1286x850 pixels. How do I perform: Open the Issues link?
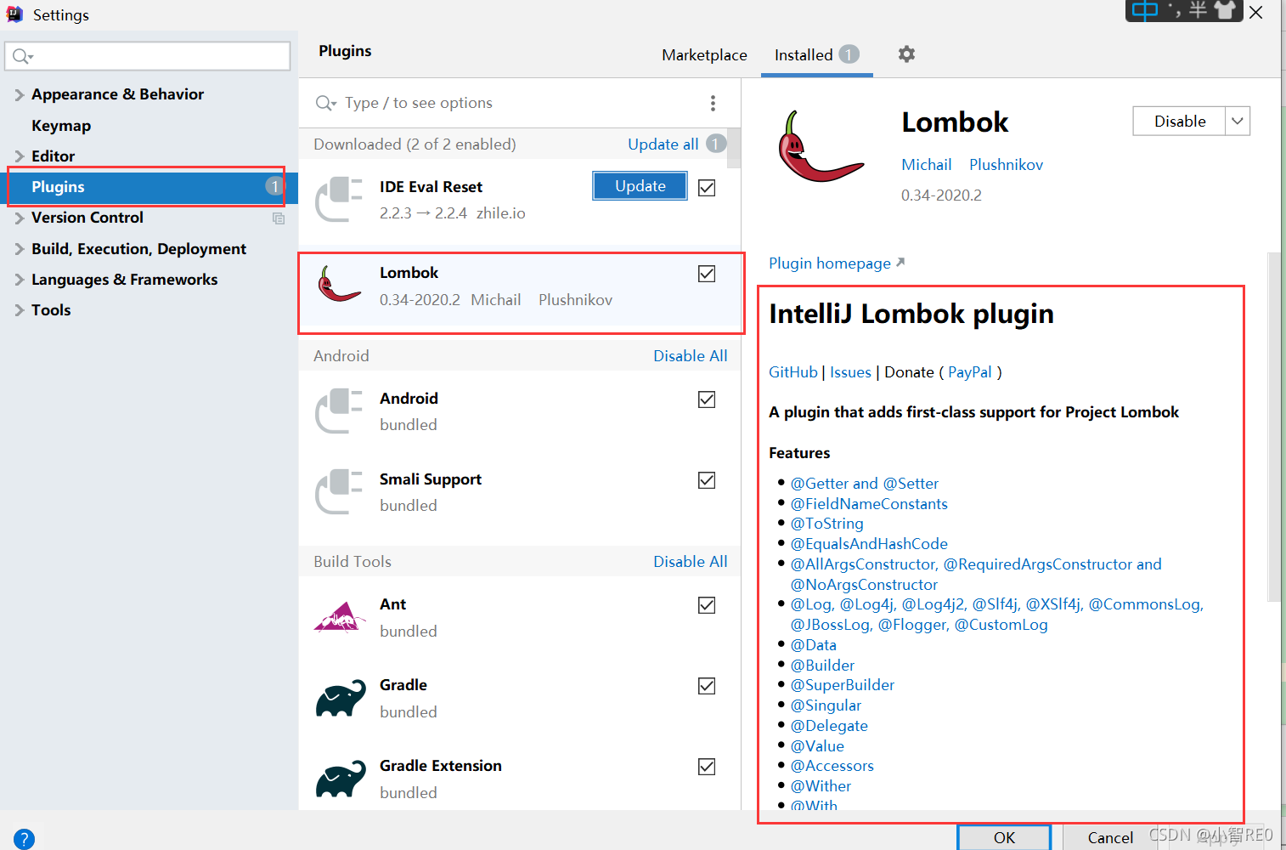(x=850, y=372)
